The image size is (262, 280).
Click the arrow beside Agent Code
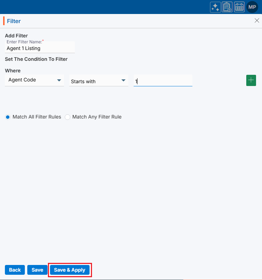point(59,80)
